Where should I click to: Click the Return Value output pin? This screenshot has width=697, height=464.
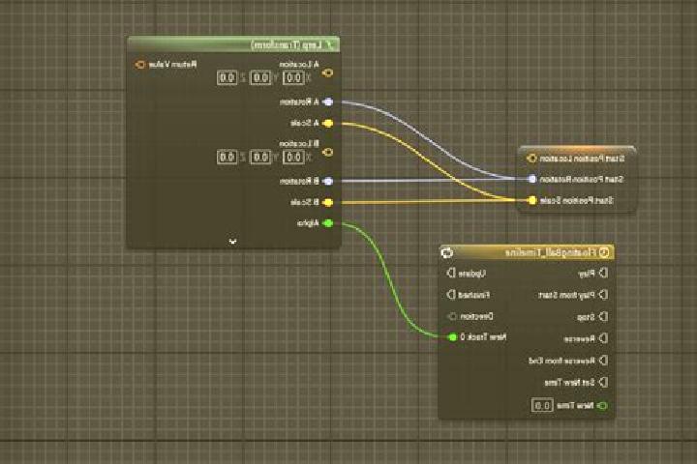point(140,65)
